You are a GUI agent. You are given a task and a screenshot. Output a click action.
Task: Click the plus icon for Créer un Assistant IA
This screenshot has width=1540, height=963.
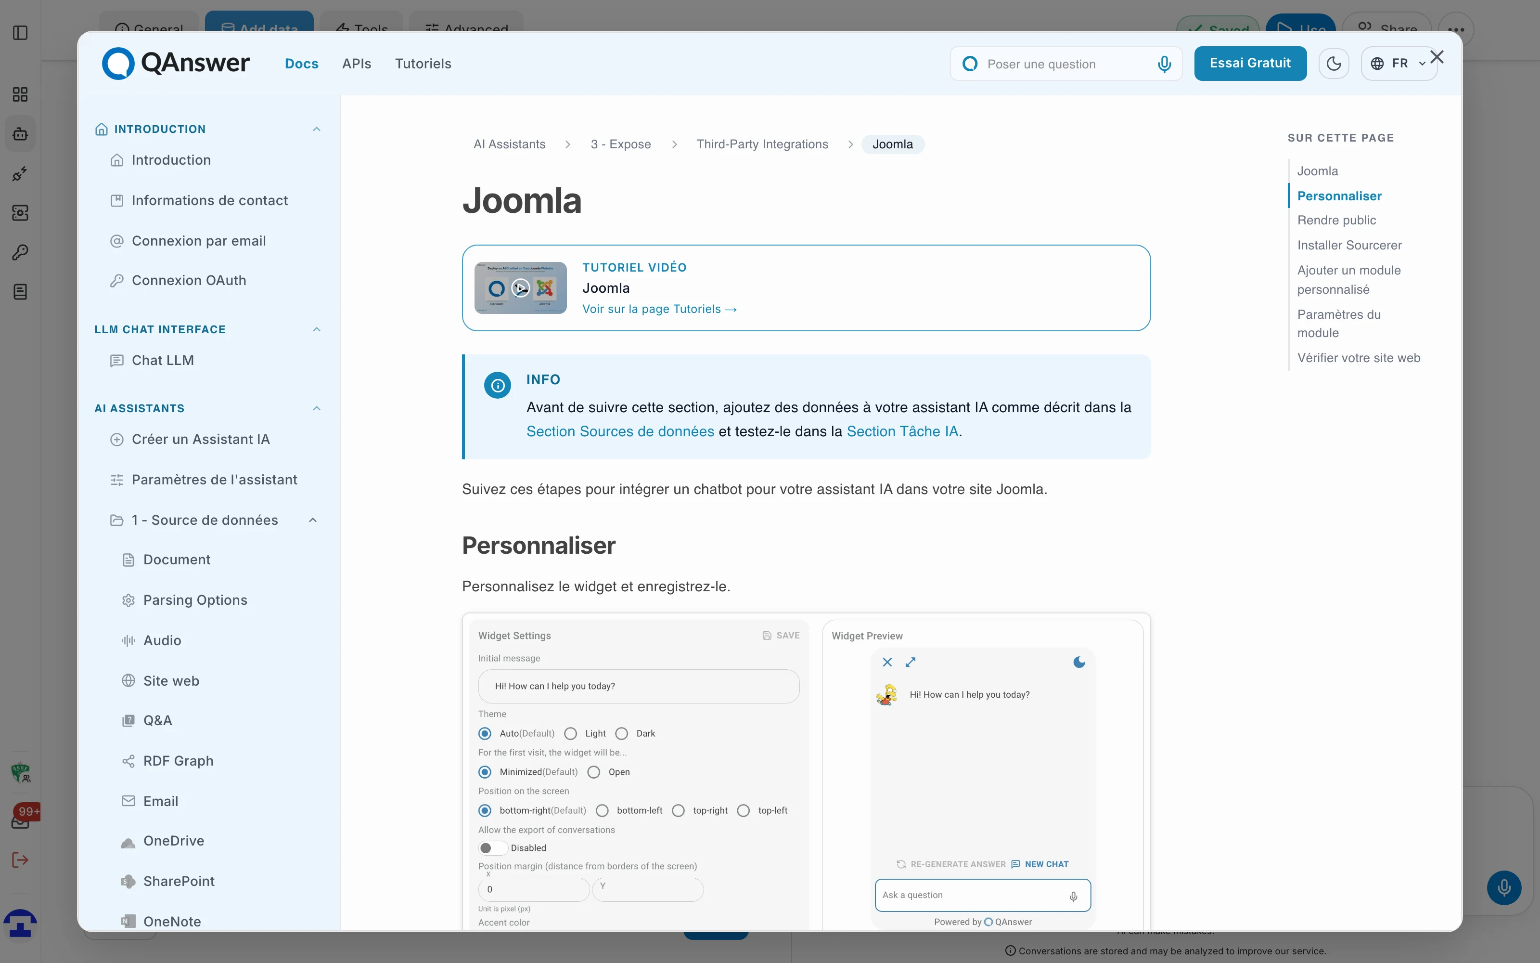117,440
